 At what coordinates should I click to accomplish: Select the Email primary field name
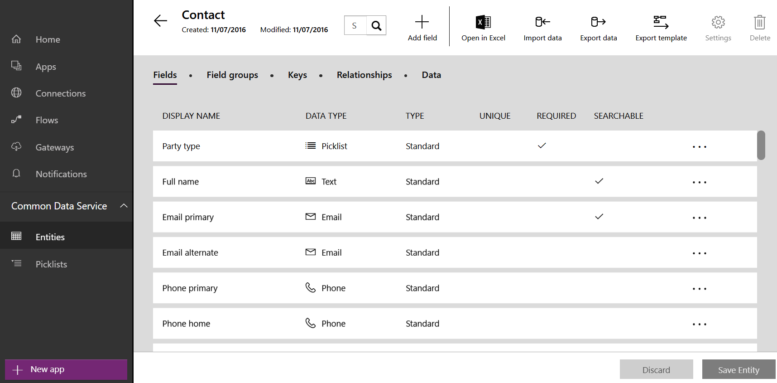click(188, 218)
